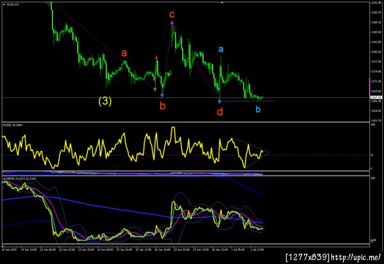Click the '24 Jun 00:00' time axis label
Image resolution: width=384 pixels, height=264 pixels.
pos(105,250)
